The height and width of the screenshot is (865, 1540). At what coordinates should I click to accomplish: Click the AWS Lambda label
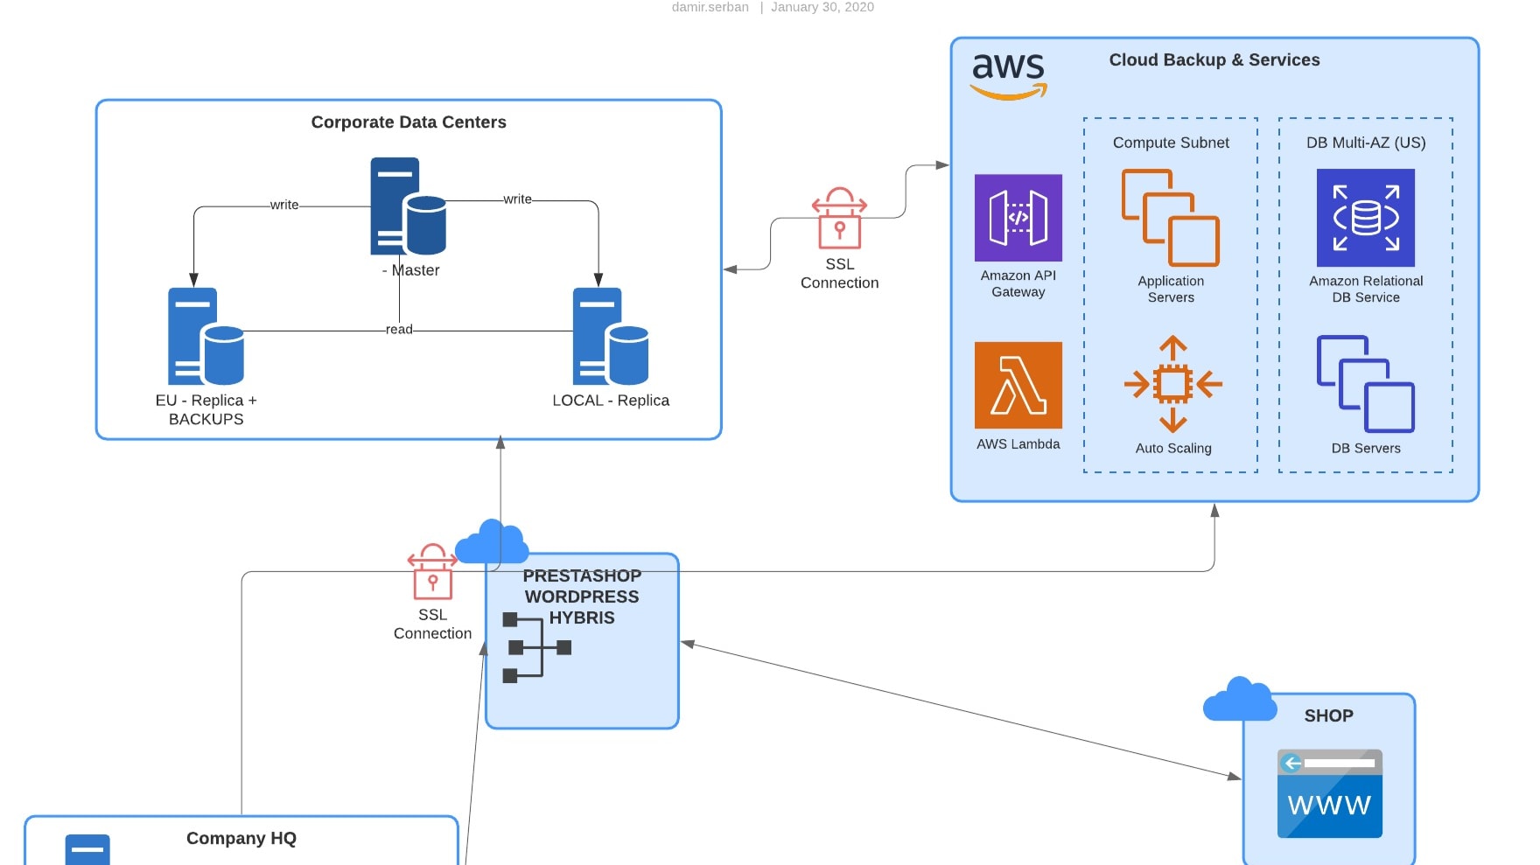(1018, 444)
